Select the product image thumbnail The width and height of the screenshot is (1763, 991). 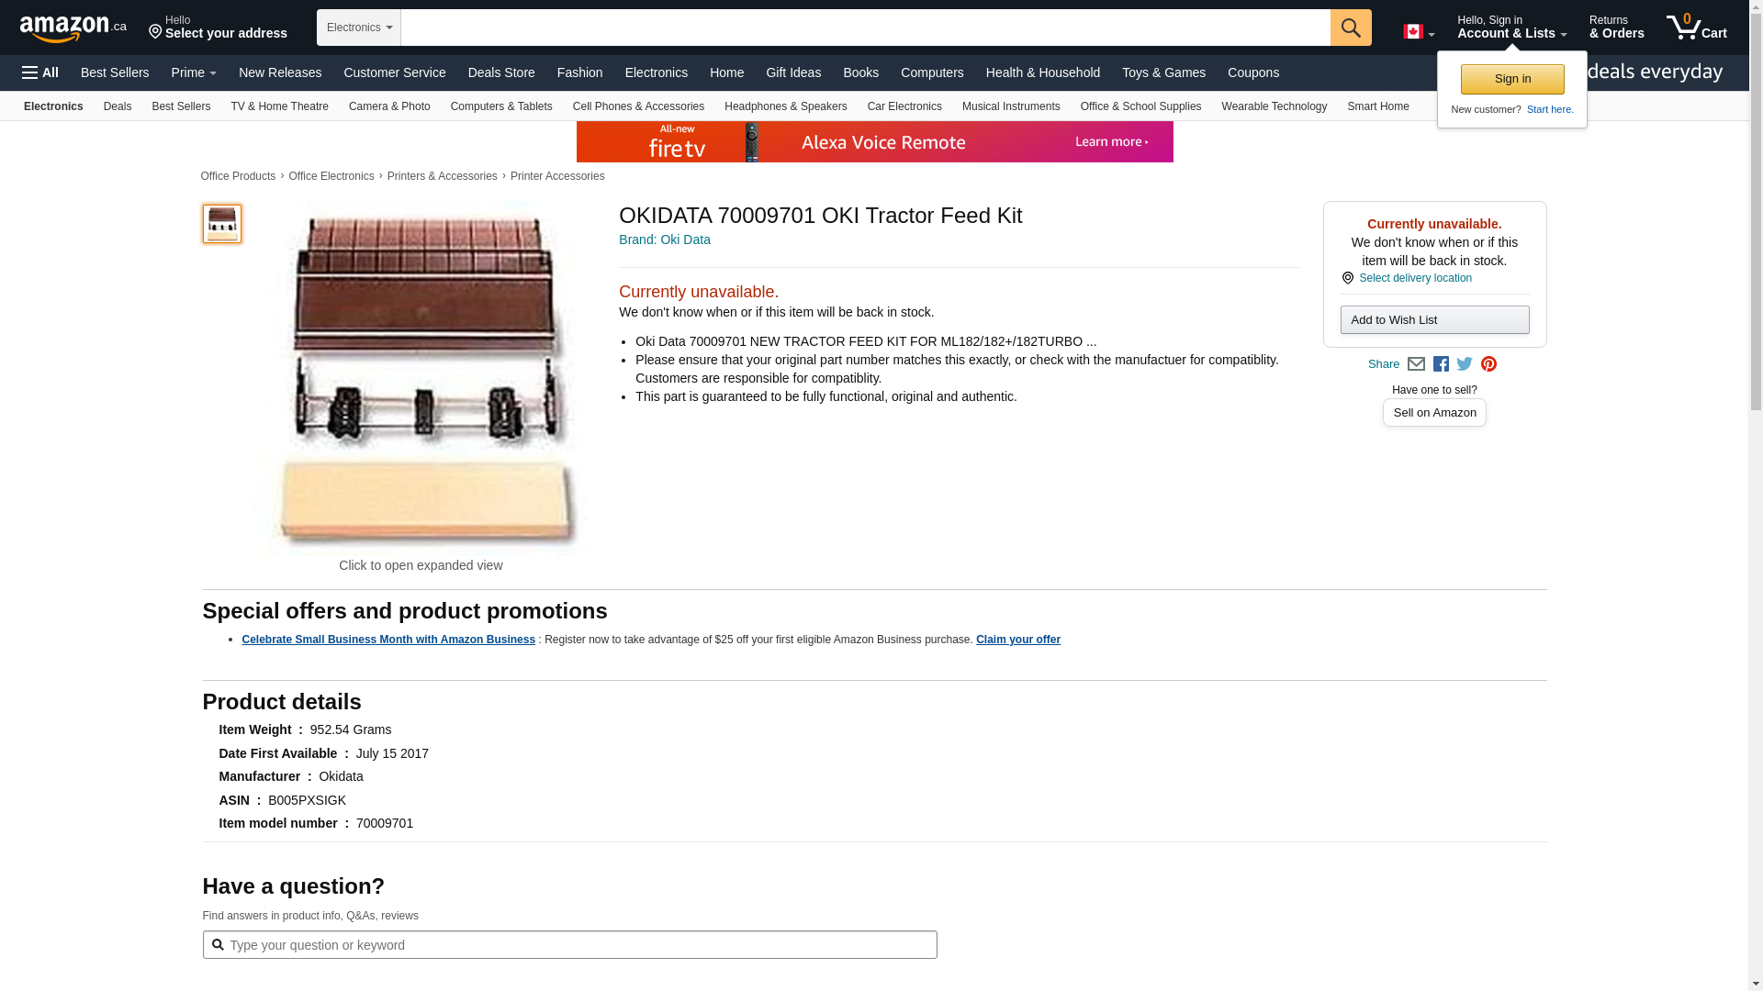[x=222, y=224]
